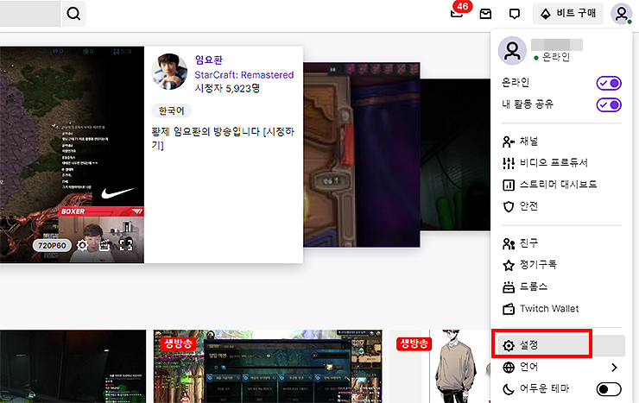Click the 스트리머 대시보드 chart icon
This screenshot has height=403, width=639.
(x=509, y=185)
